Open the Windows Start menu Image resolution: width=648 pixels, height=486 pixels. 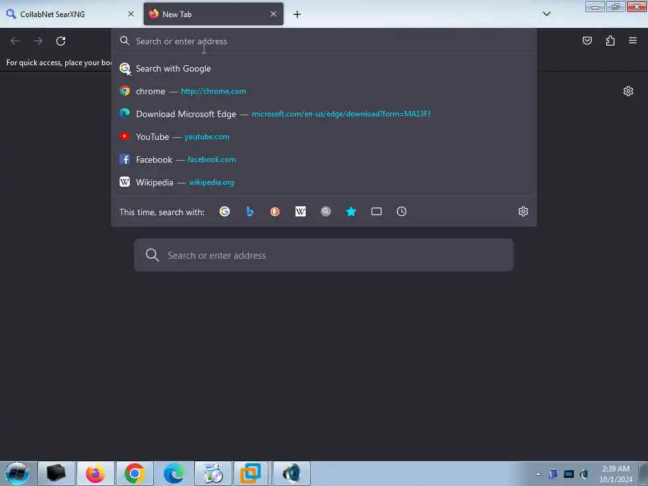16,473
